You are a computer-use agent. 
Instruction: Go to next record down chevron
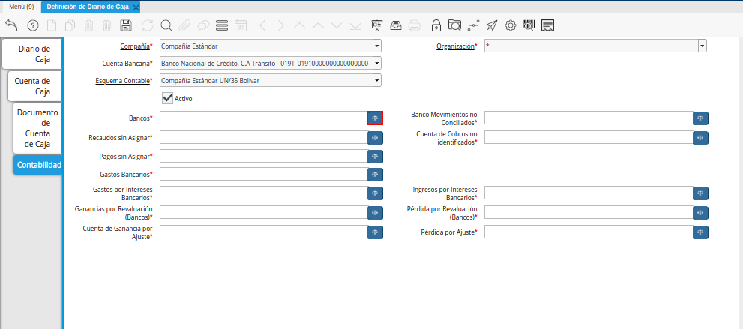pos(337,25)
